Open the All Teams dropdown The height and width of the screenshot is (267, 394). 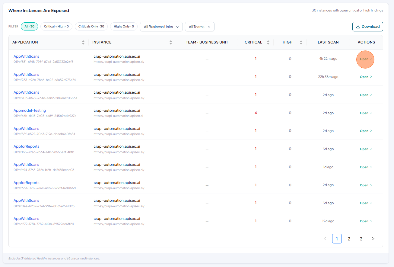click(200, 27)
